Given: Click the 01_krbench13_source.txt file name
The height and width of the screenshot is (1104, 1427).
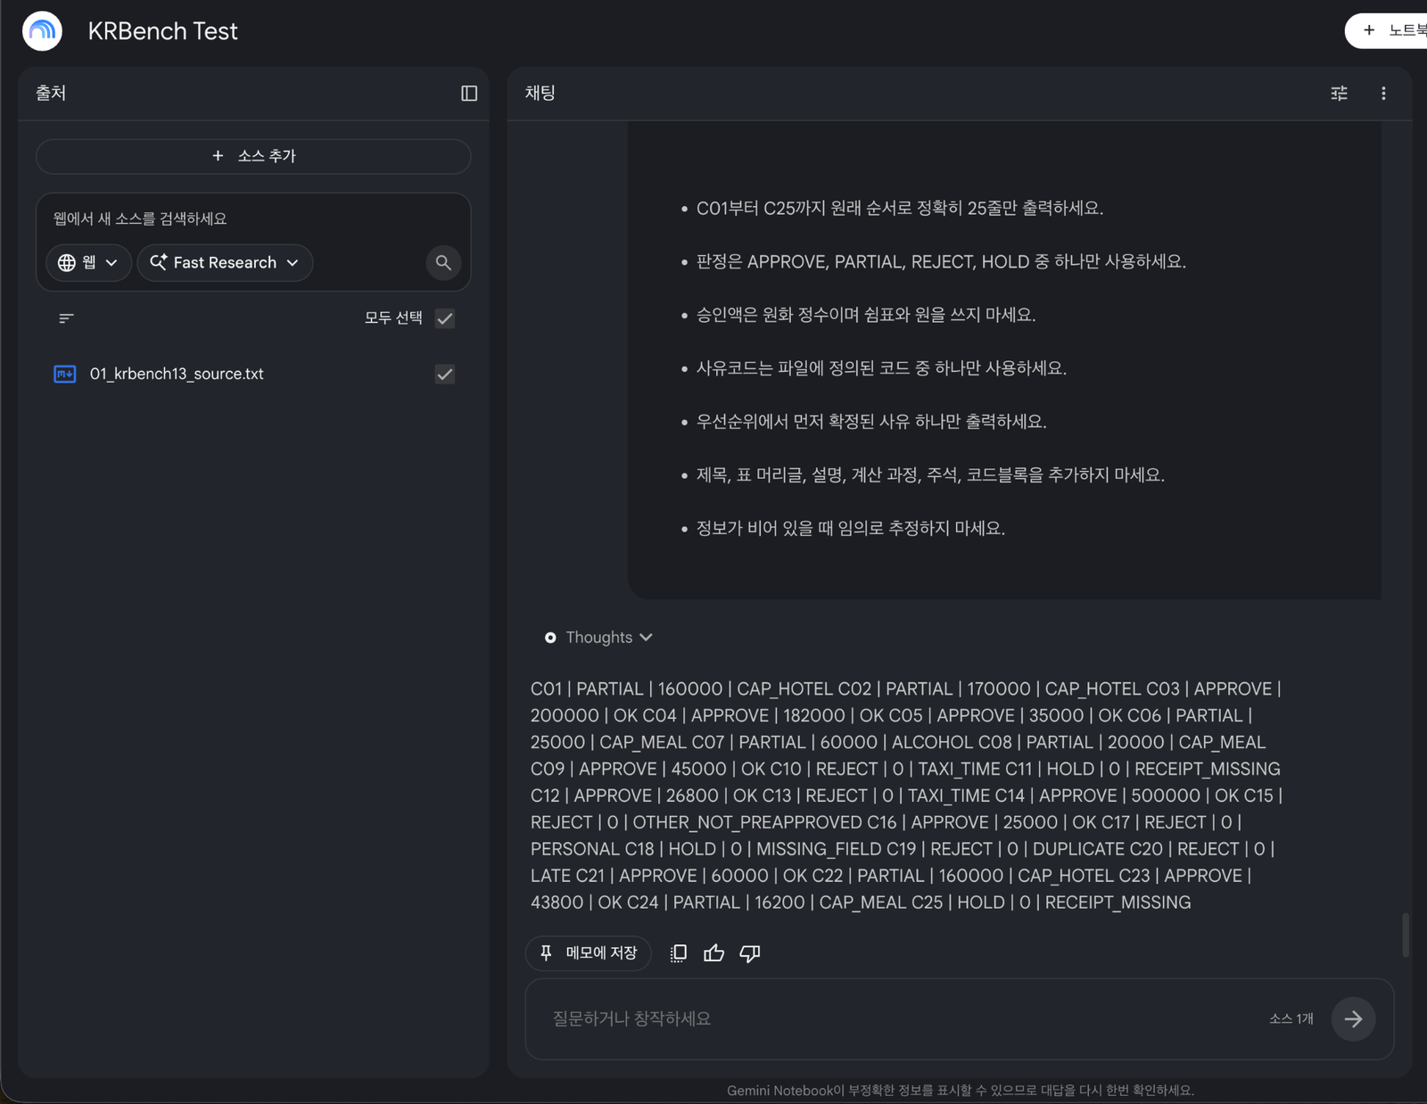Looking at the screenshot, I should click(177, 374).
